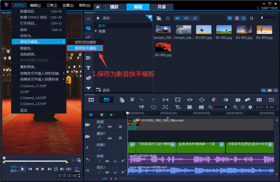Open the Title (T) library category
Image resolution: width=280 pixels, height=182 pixels.
[x=88, y=68]
